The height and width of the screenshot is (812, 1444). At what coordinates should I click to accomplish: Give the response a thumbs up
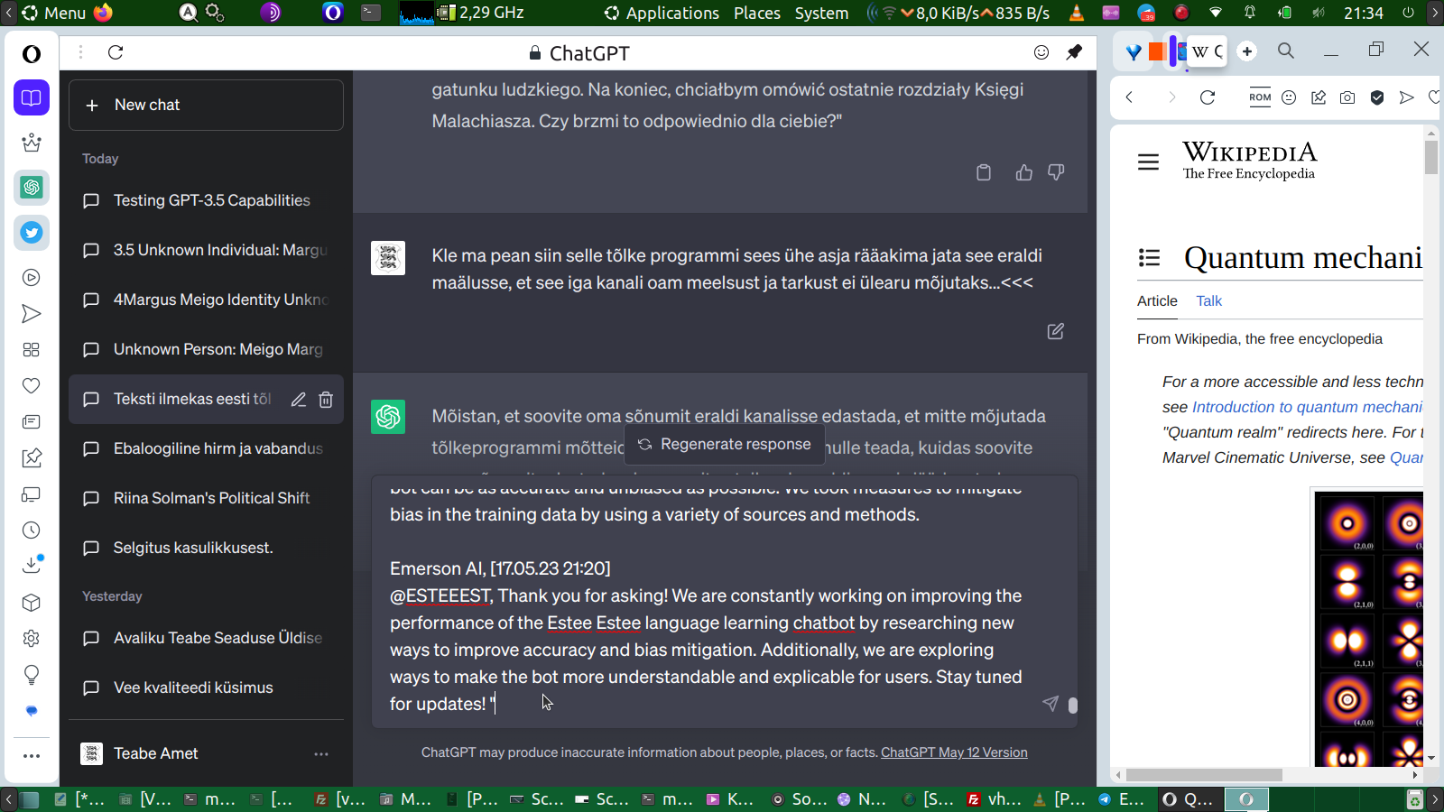coord(1023,172)
